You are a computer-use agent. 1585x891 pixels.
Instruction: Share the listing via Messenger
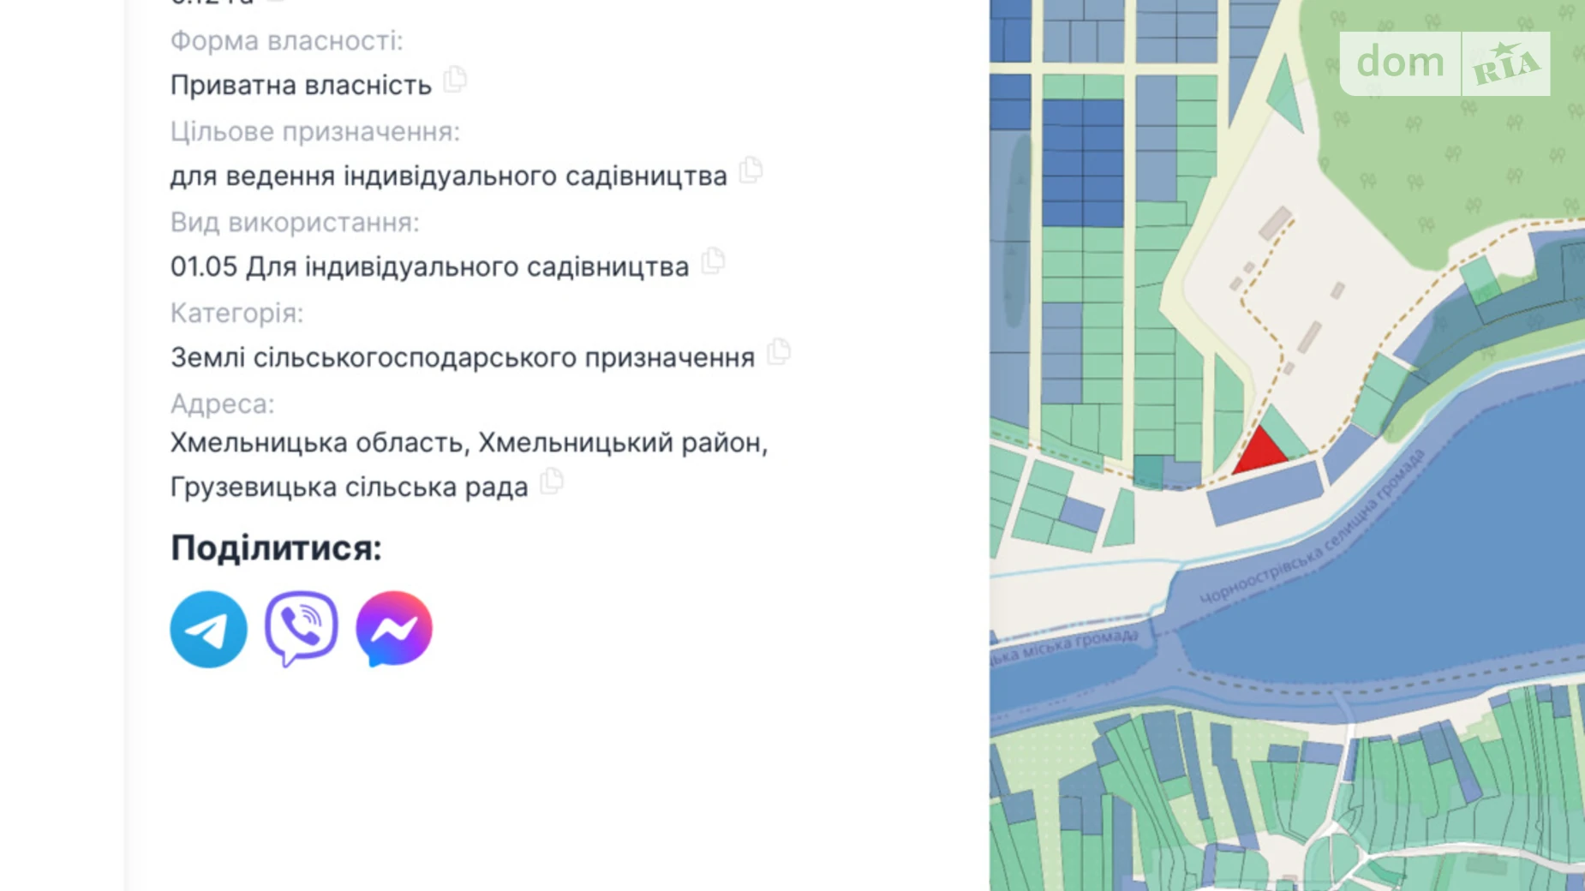coord(392,628)
